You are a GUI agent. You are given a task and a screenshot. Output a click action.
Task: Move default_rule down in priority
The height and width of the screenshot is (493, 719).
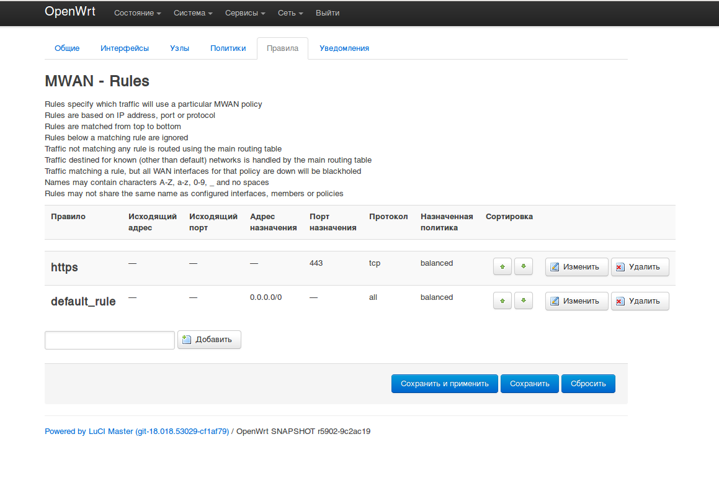pyautogui.click(x=523, y=300)
